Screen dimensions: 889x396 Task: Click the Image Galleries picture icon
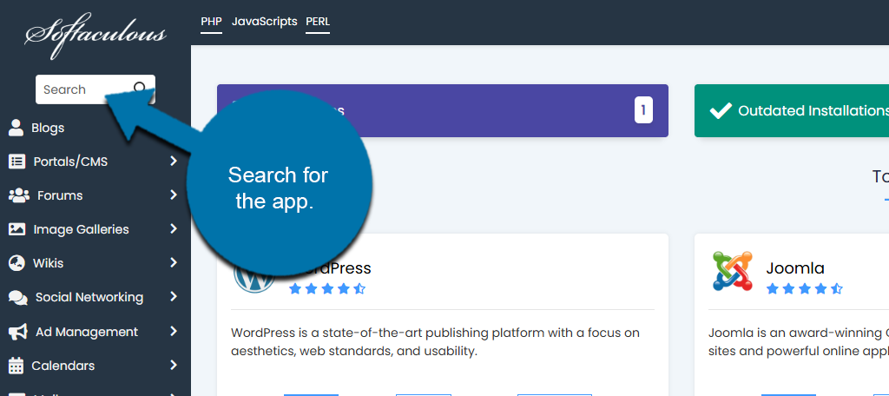point(16,229)
